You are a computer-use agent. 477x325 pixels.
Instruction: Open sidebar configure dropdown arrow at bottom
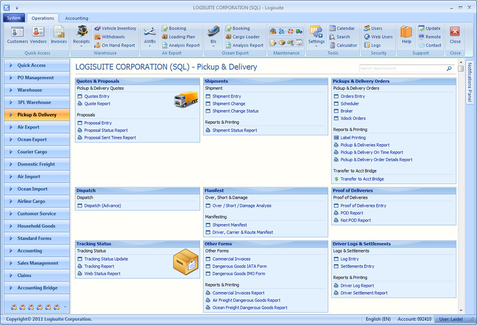coord(65,307)
